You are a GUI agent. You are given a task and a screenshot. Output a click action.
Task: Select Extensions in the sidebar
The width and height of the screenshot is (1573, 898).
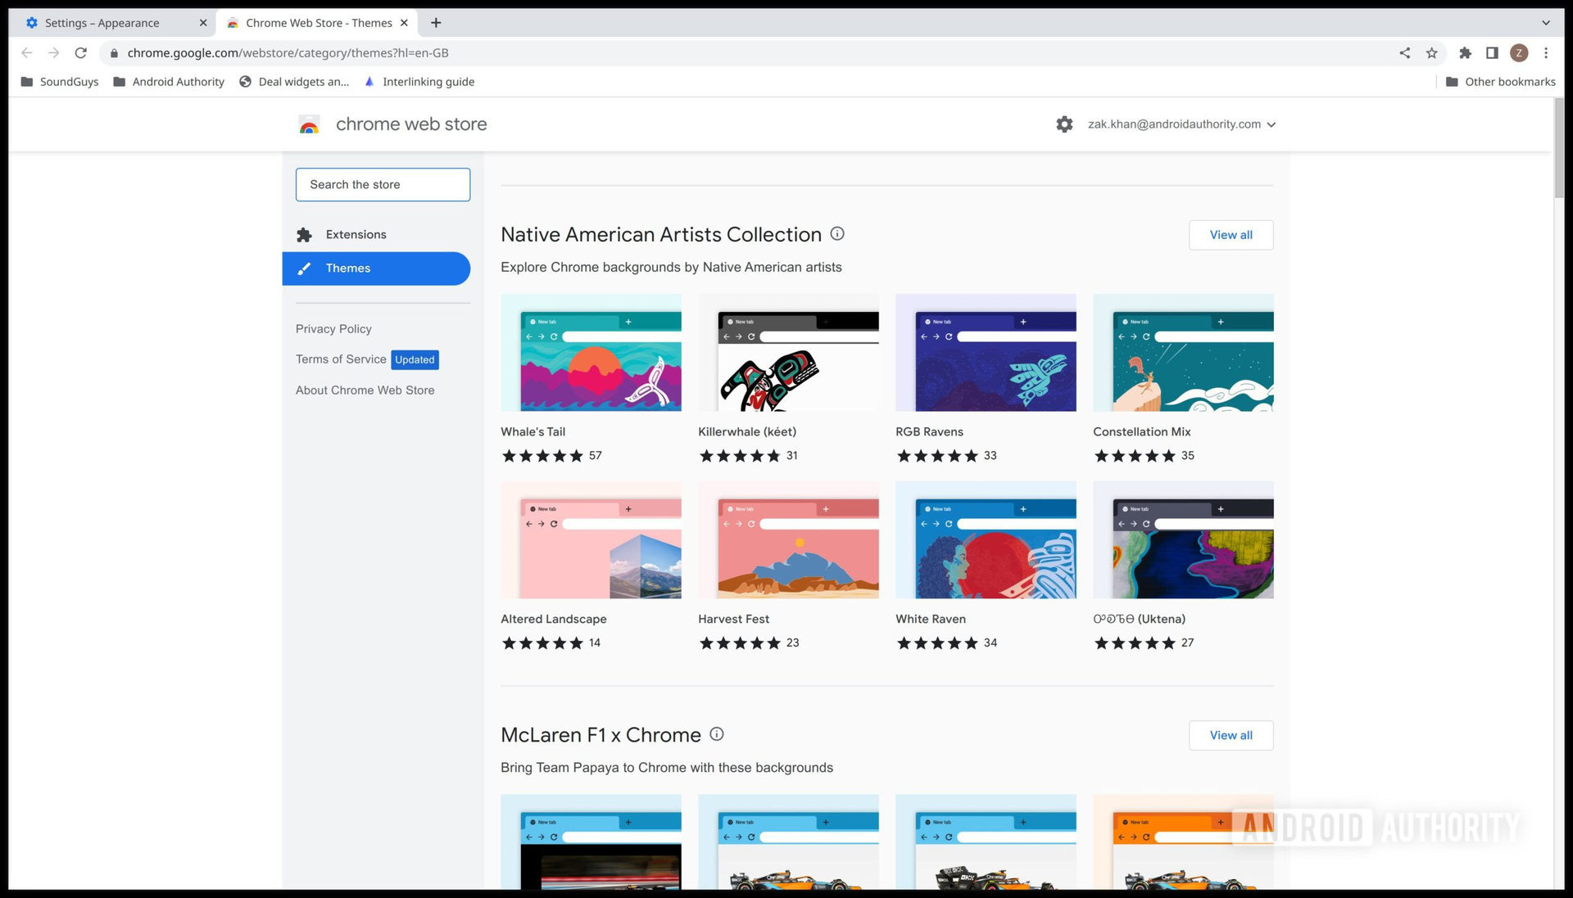356,235
